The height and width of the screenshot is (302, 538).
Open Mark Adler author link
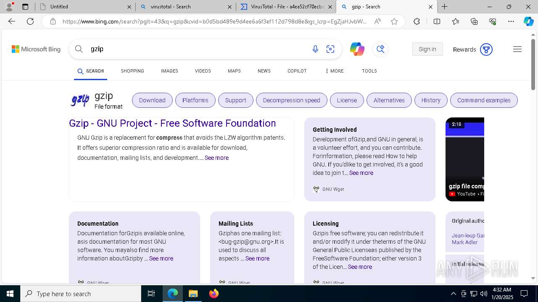click(464, 242)
